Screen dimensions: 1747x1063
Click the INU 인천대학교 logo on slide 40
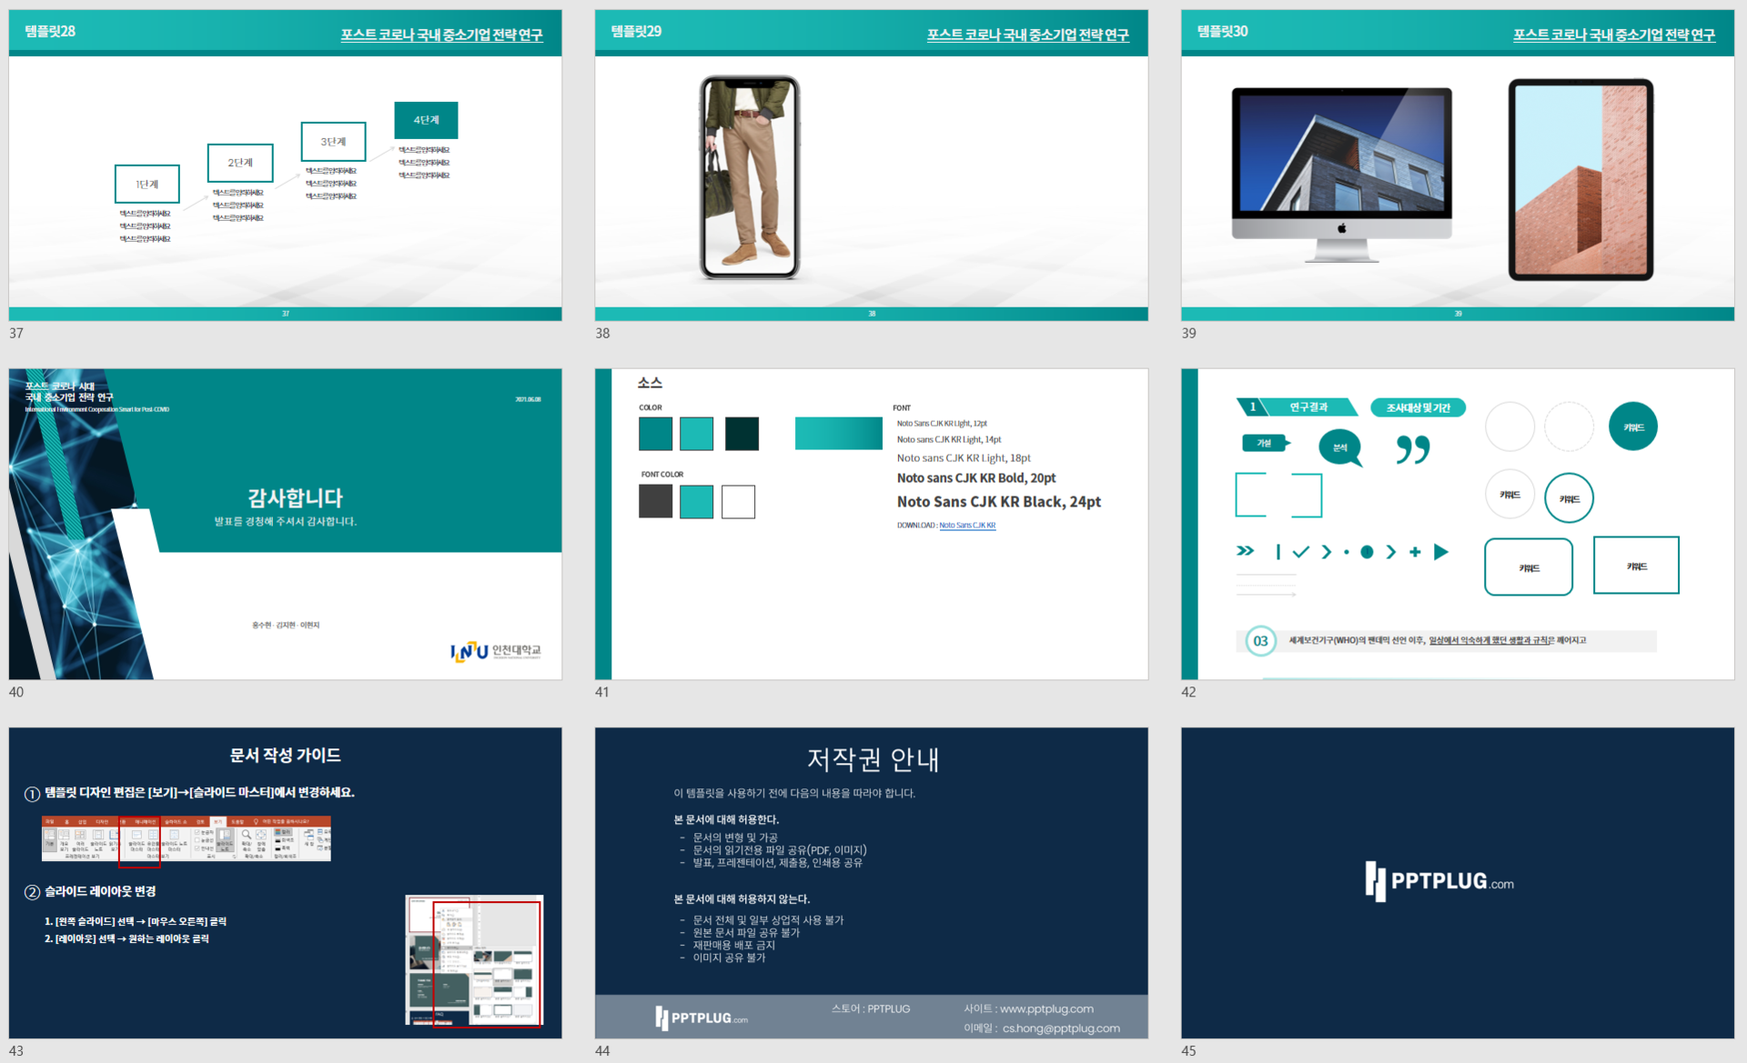[x=495, y=651]
